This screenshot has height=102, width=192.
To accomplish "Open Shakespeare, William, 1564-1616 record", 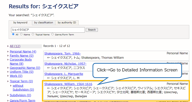I will click(x=68, y=84).
